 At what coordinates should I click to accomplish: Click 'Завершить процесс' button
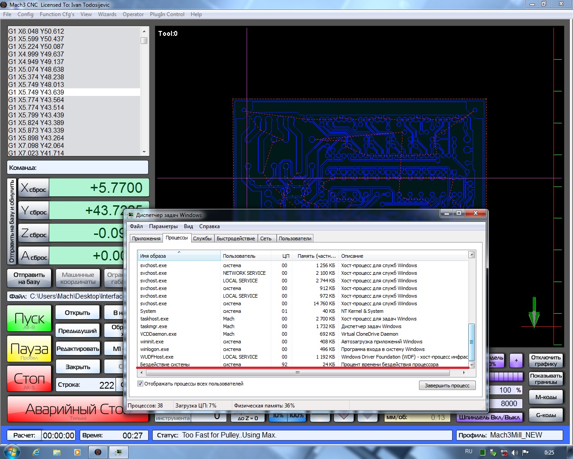pos(447,385)
